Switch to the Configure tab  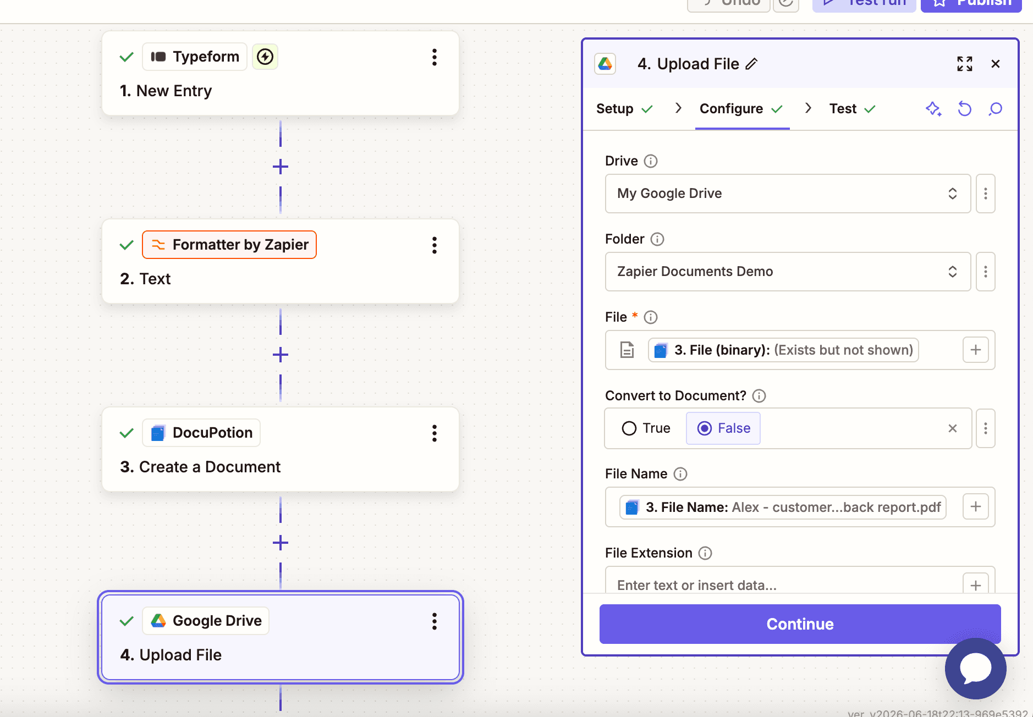(741, 109)
